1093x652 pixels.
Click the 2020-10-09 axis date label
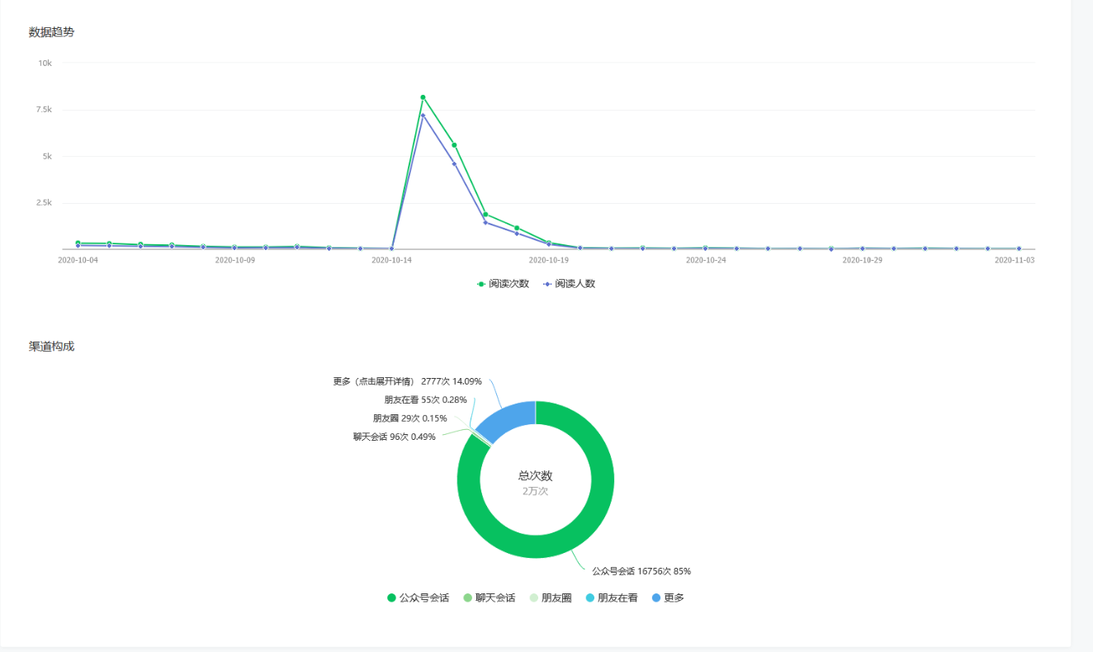pos(234,260)
